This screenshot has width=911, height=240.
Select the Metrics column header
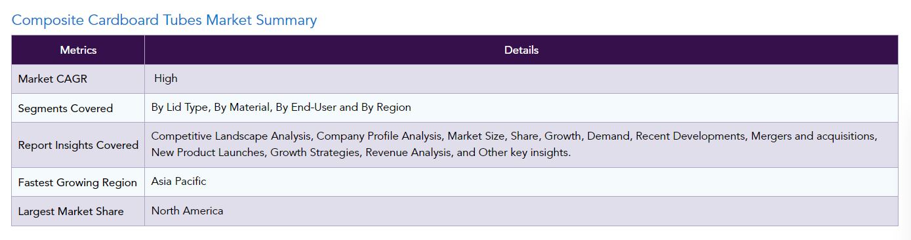78,50
